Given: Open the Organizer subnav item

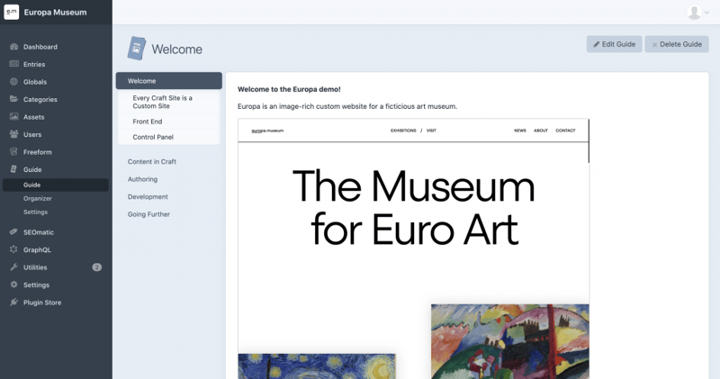Looking at the screenshot, I should click(38, 198).
